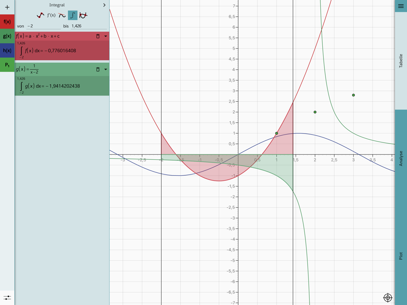Choose the intersection points tool
407x305 pixels.
(x=83, y=15)
